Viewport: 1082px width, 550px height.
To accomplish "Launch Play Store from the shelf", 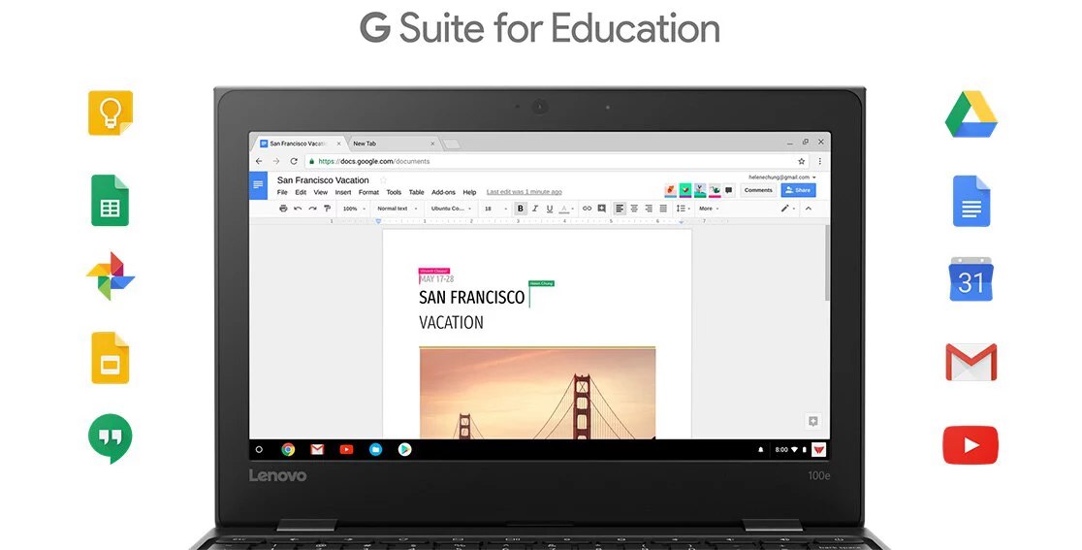I will coord(404,449).
